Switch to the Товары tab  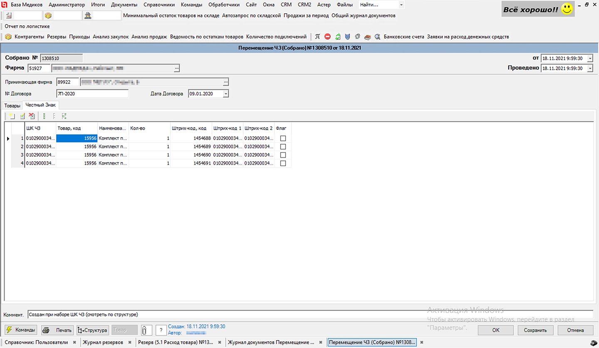coord(12,106)
